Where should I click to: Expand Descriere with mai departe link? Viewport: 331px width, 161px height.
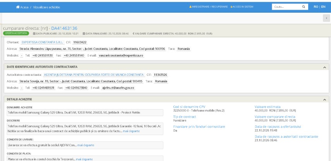click(x=131, y=131)
